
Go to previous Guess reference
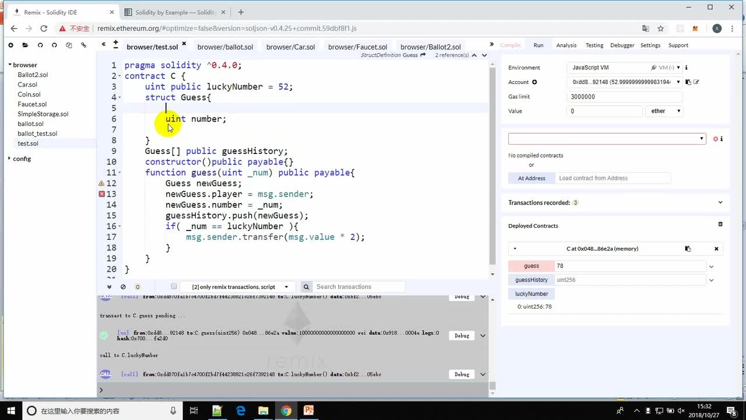coord(474,55)
